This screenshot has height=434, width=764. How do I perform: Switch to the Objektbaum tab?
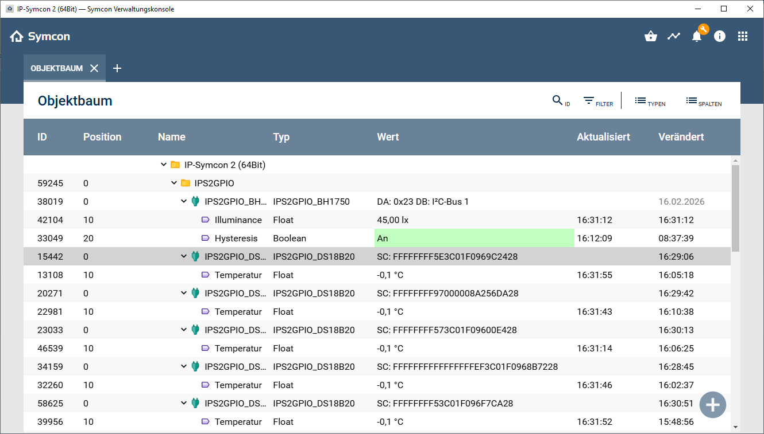tap(56, 68)
